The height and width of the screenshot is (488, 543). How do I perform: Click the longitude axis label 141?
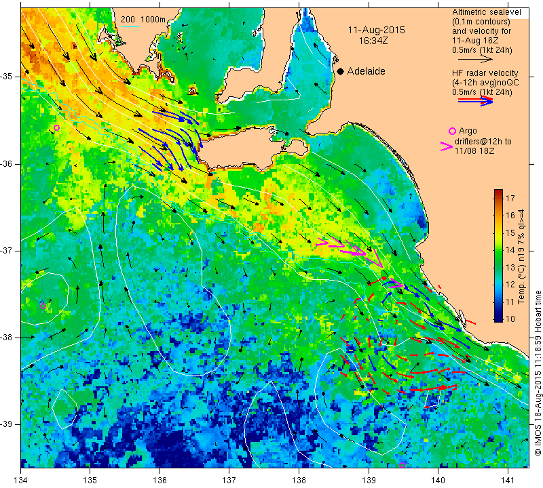508,481
